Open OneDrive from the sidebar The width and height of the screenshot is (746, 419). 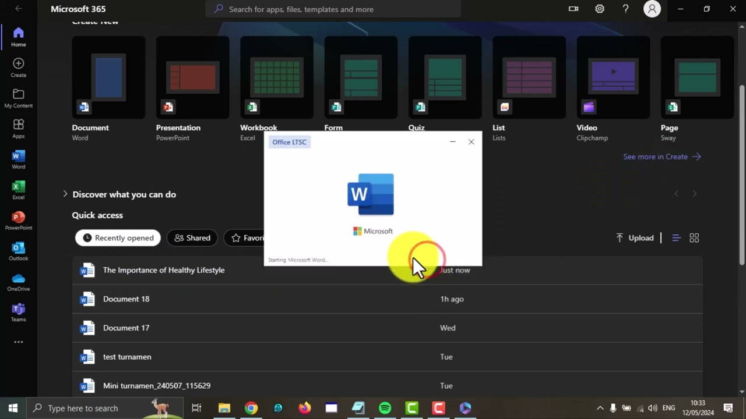[18, 282]
